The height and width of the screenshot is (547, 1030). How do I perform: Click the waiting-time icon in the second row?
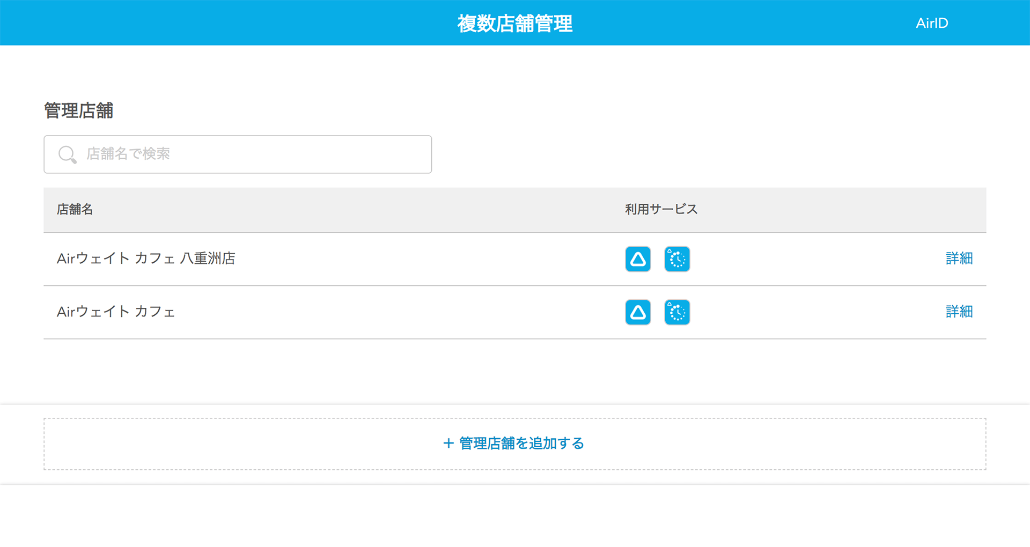(x=677, y=312)
